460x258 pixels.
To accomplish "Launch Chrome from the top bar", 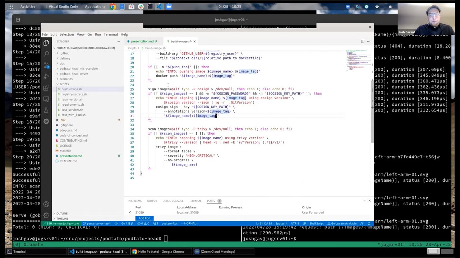I will click(x=112, y=6).
